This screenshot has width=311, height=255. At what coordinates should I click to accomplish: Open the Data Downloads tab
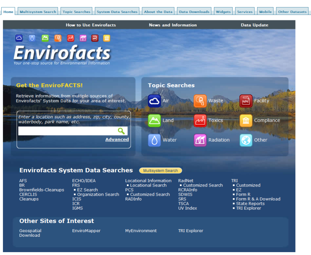[x=194, y=12]
